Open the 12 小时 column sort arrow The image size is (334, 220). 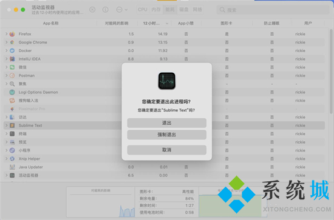[x=167, y=24]
